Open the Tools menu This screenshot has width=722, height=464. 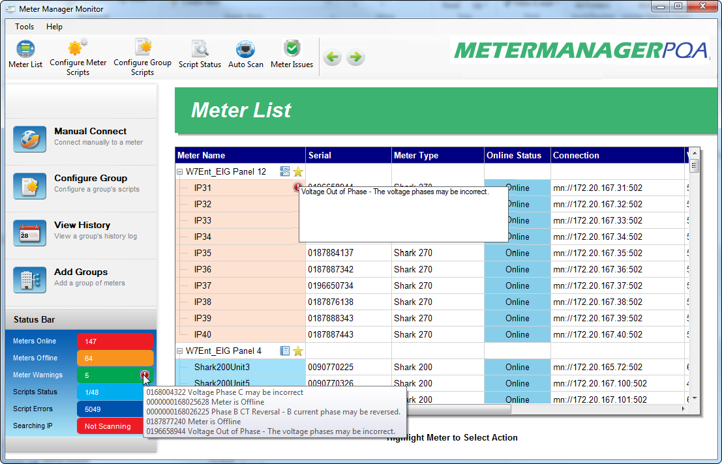point(24,27)
